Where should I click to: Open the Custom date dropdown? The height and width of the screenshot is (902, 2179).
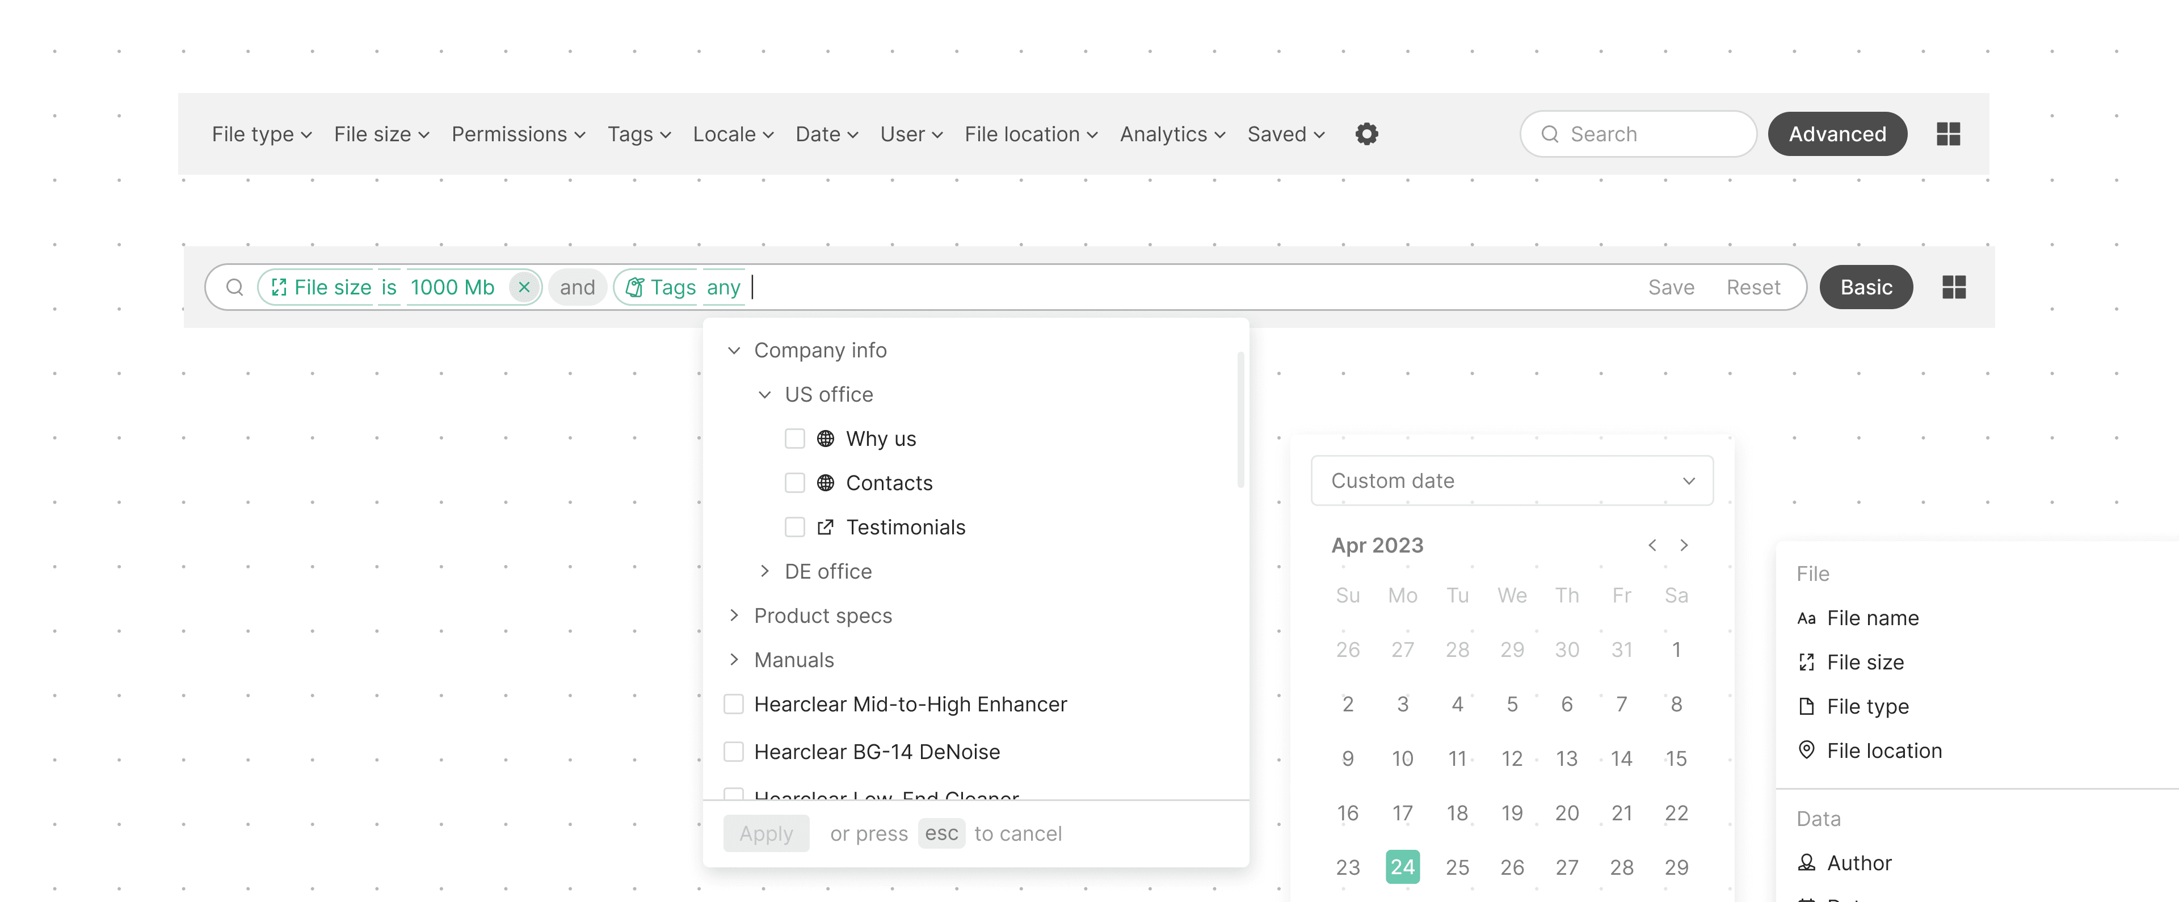[x=1512, y=481]
